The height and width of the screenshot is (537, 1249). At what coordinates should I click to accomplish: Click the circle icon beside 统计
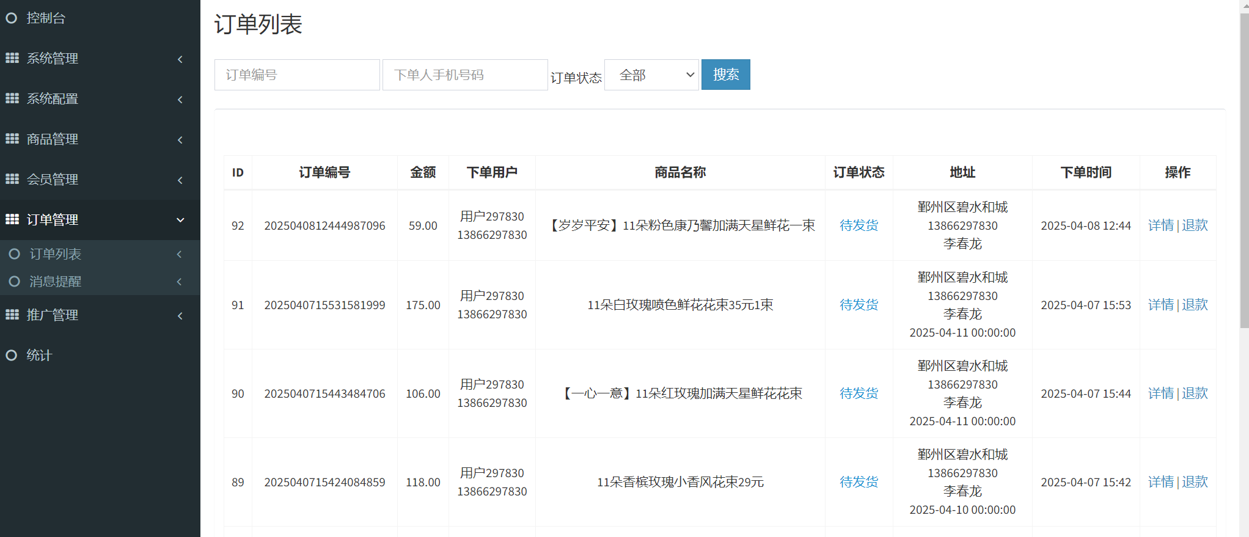11,355
